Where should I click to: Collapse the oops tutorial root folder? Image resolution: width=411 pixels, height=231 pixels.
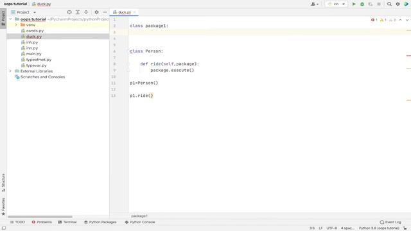(10, 19)
